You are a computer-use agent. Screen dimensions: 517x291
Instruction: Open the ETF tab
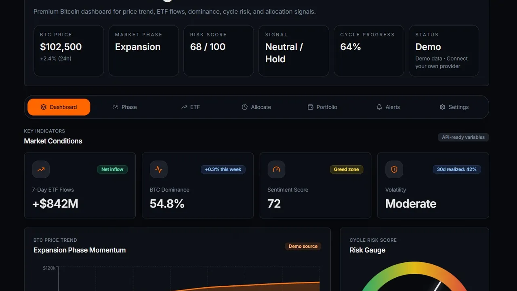[x=190, y=107]
